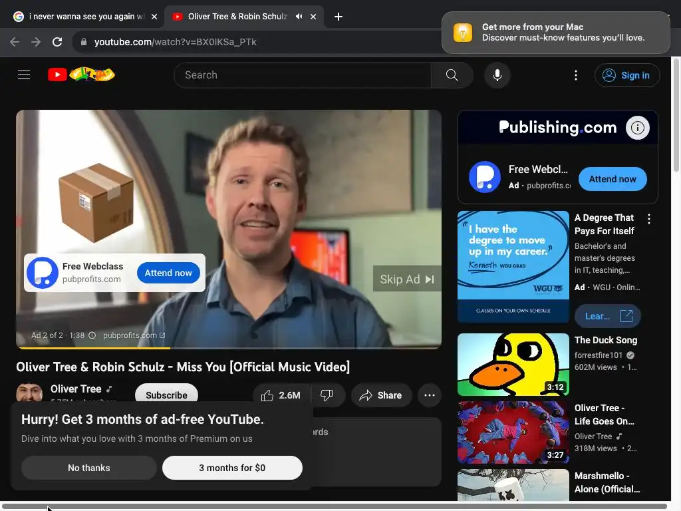The height and width of the screenshot is (511, 681).
Task: Open options for A Degree That Pays ad
Action: [649, 219]
